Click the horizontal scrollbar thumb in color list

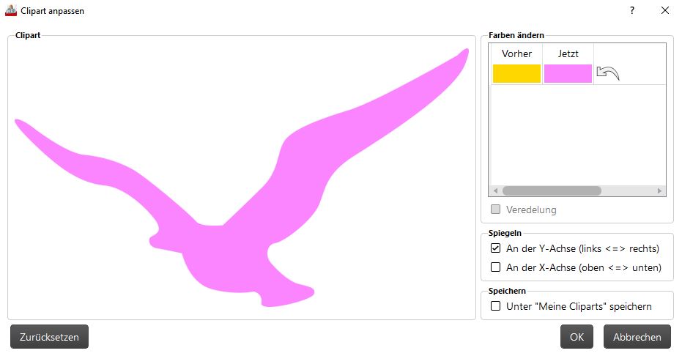[x=552, y=191]
